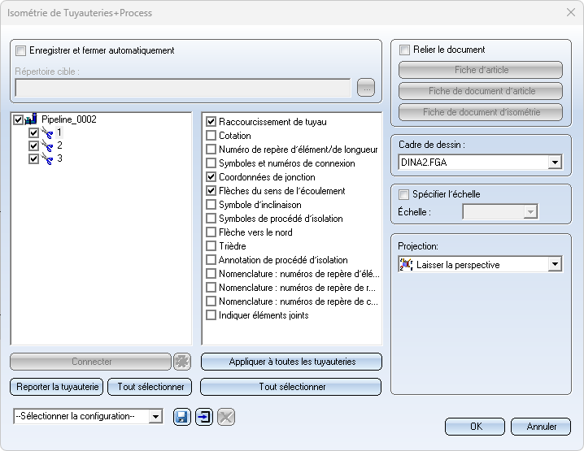The image size is (584, 451).
Task: Enable Enregistrer et fermer automatiquement
Action: pyautogui.click(x=21, y=50)
